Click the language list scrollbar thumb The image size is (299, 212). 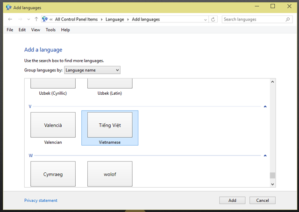click(x=272, y=175)
